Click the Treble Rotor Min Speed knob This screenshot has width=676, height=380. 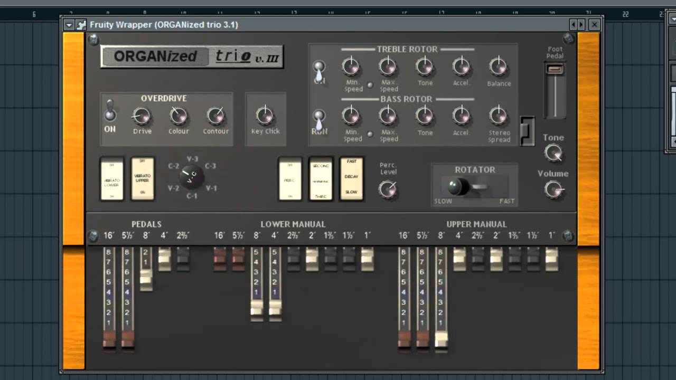pos(351,66)
